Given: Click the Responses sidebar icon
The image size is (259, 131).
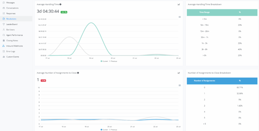Looking at the screenshot, I should point(4,13).
